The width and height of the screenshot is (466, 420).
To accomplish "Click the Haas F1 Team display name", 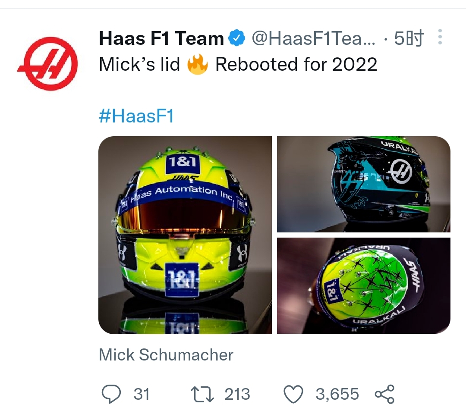I will [x=161, y=39].
